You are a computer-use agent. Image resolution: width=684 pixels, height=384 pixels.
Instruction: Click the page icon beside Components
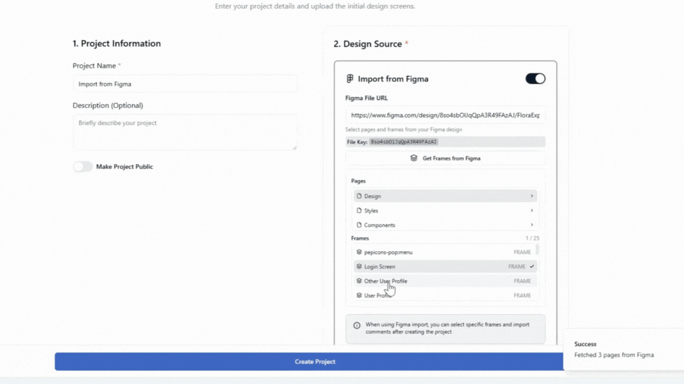359,225
